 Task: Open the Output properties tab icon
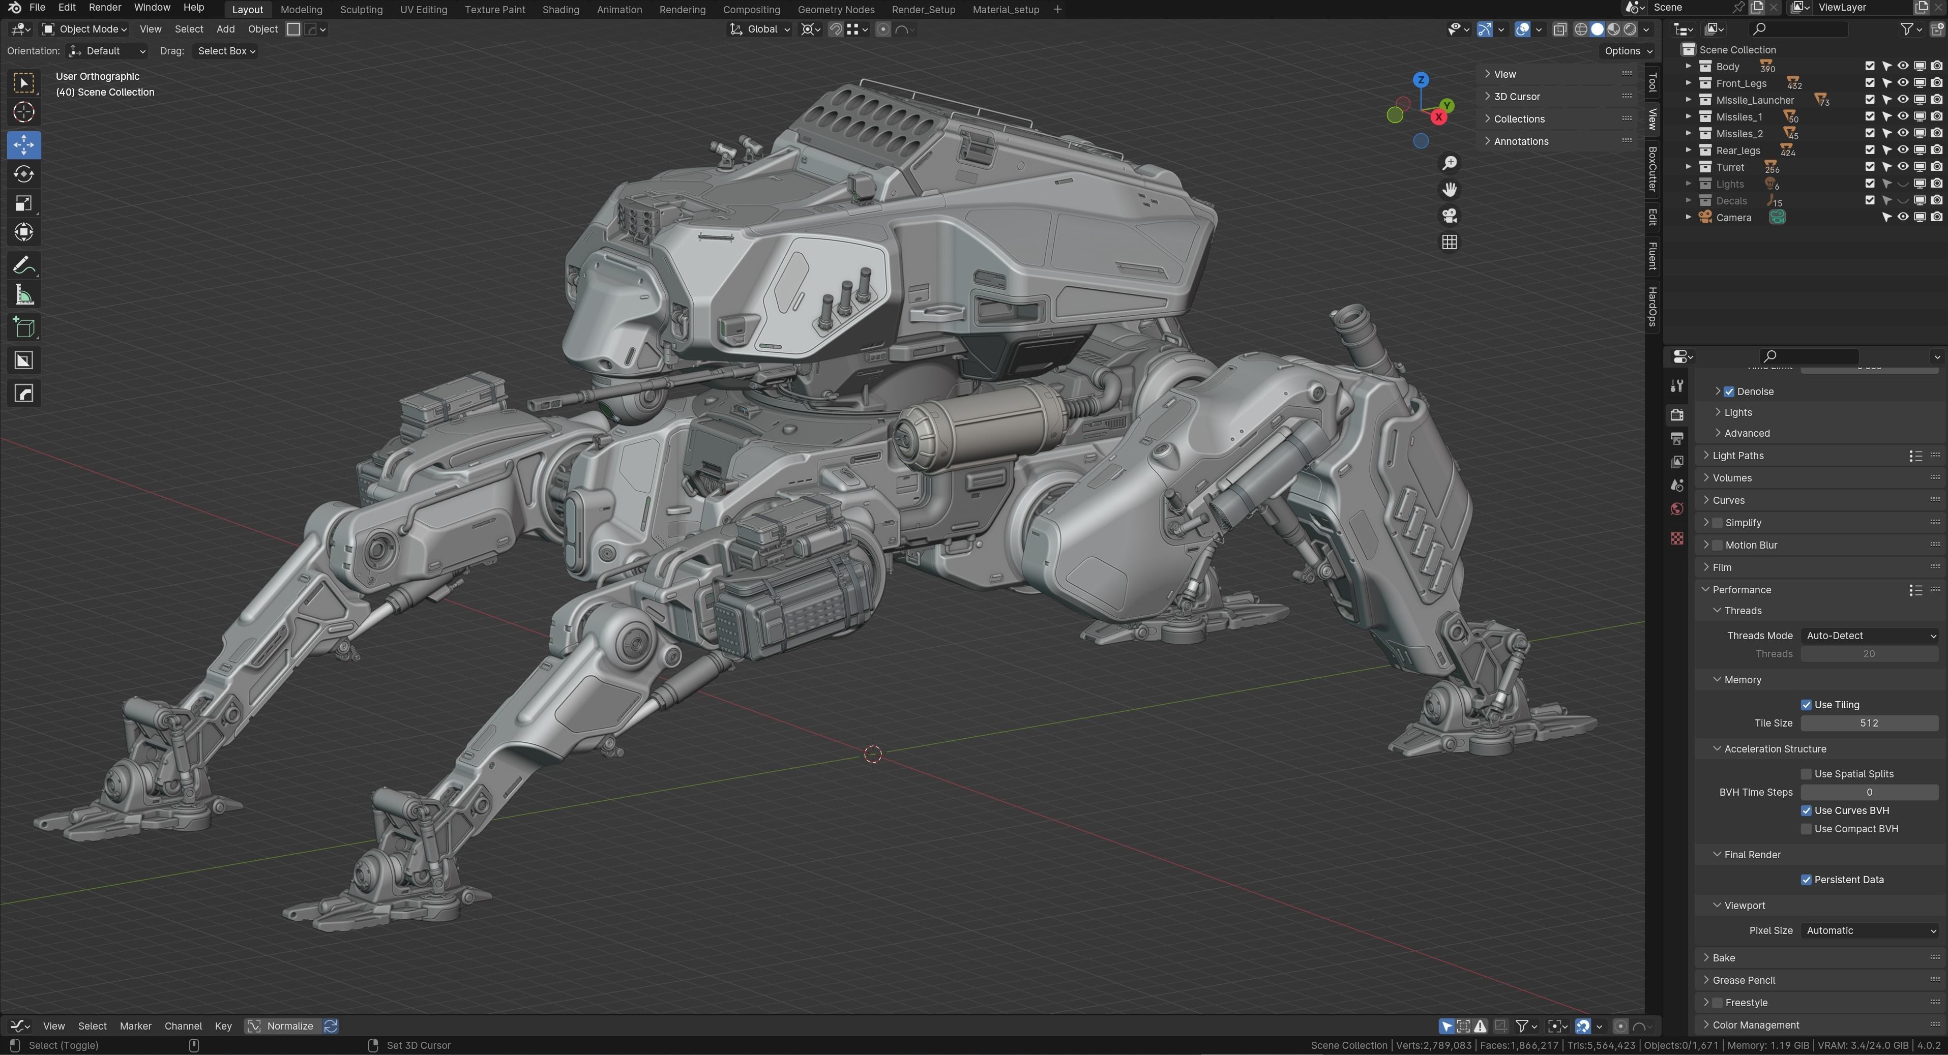point(1676,438)
